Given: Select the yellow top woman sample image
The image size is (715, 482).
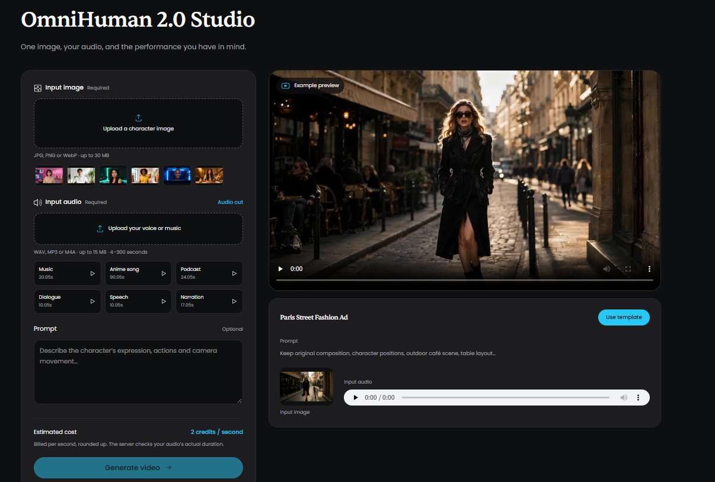Looking at the screenshot, I should coord(145,175).
